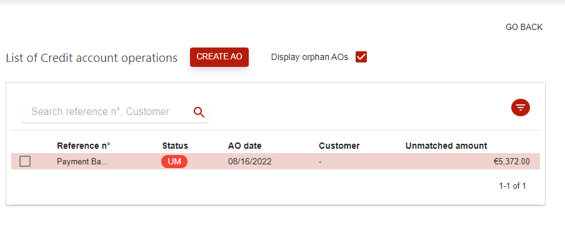565x240 pixels.
Task: Click the CREATE AO button
Action: point(219,57)
